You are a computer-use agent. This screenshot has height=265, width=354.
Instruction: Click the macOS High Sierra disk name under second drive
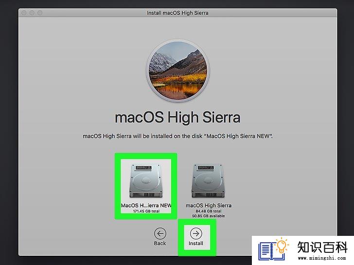pyautogui.click(x=209, y=205)
